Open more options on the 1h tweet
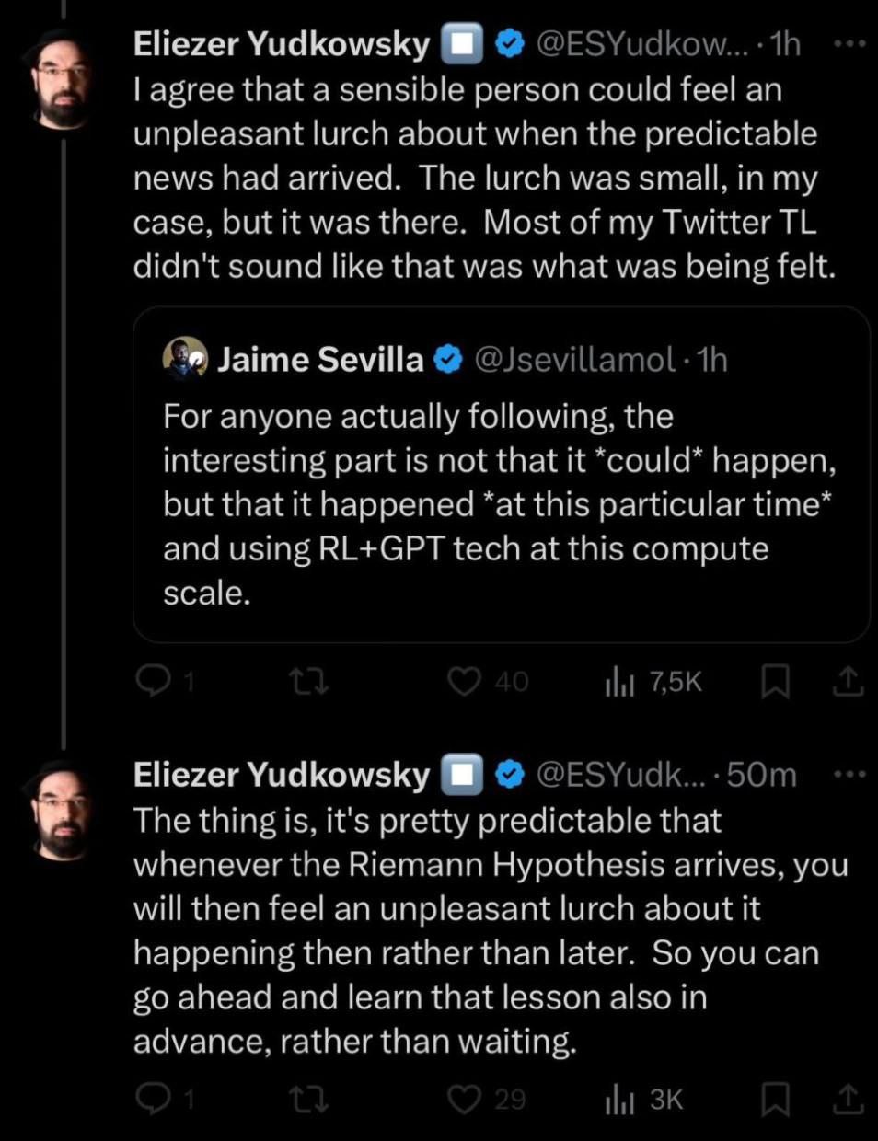 coord(849,42)
